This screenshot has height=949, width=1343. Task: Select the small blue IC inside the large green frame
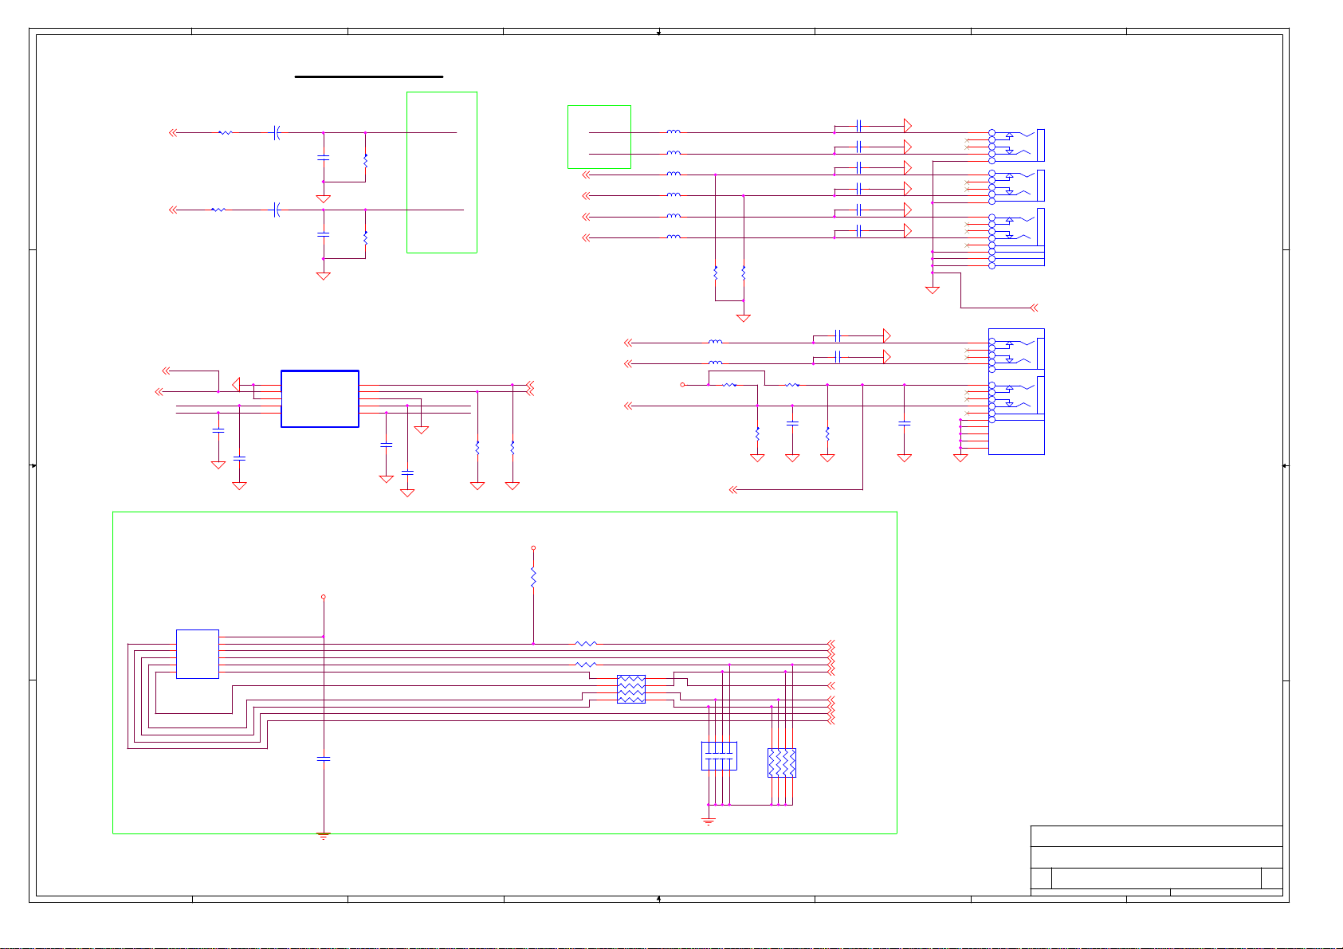pyautogui.click(x=197, y=654)
